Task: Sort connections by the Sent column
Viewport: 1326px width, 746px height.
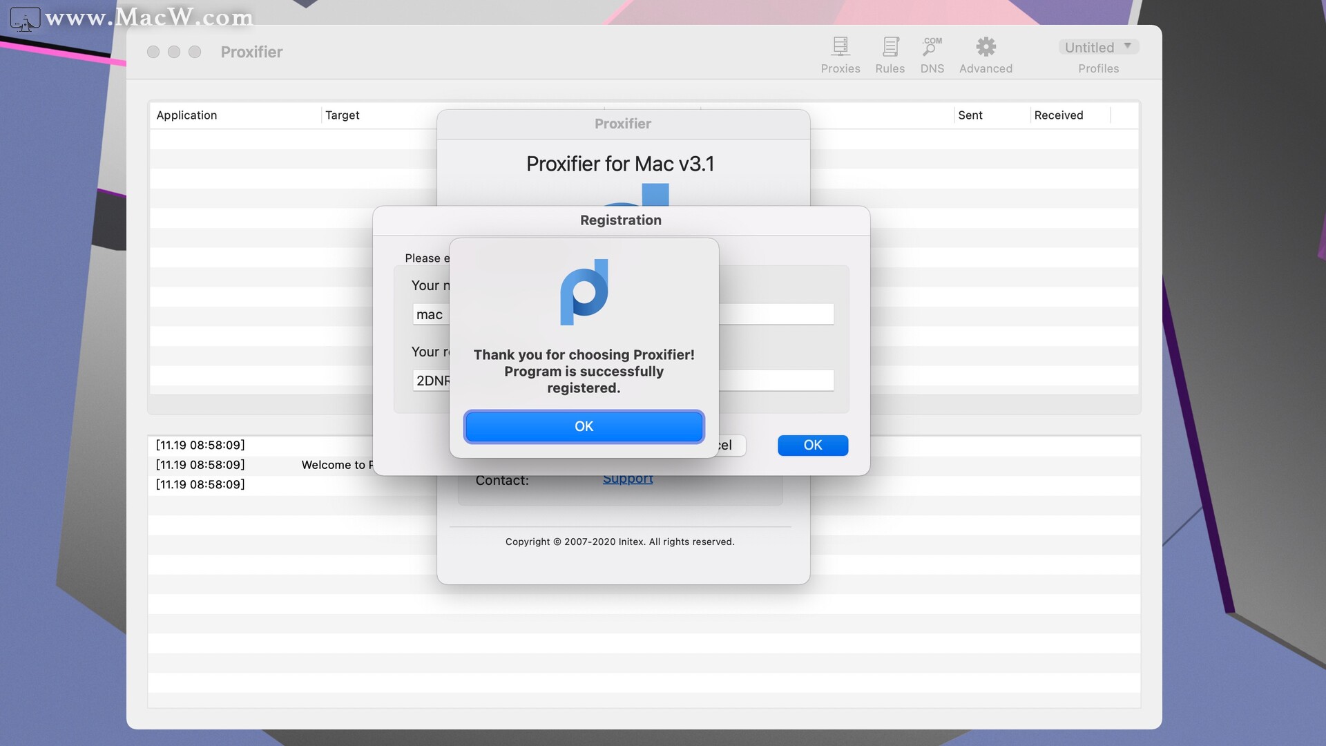Action: click(x=970, y=115)
